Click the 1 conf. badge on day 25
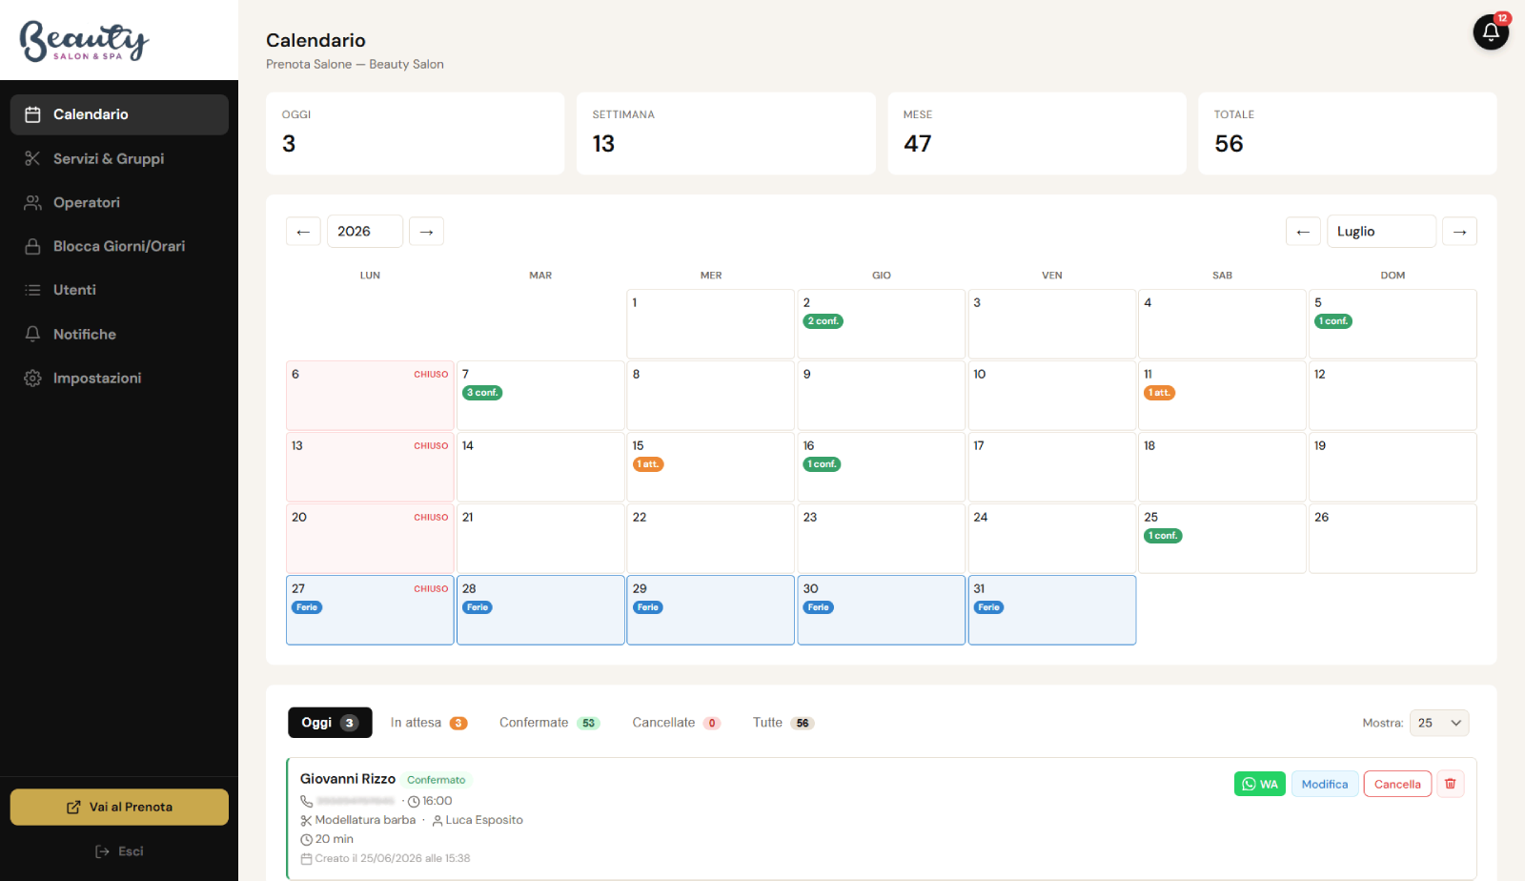 click(x=1163, y=536)
